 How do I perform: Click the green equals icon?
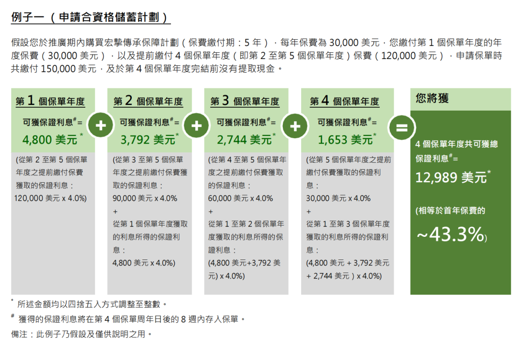pos(401,128)
